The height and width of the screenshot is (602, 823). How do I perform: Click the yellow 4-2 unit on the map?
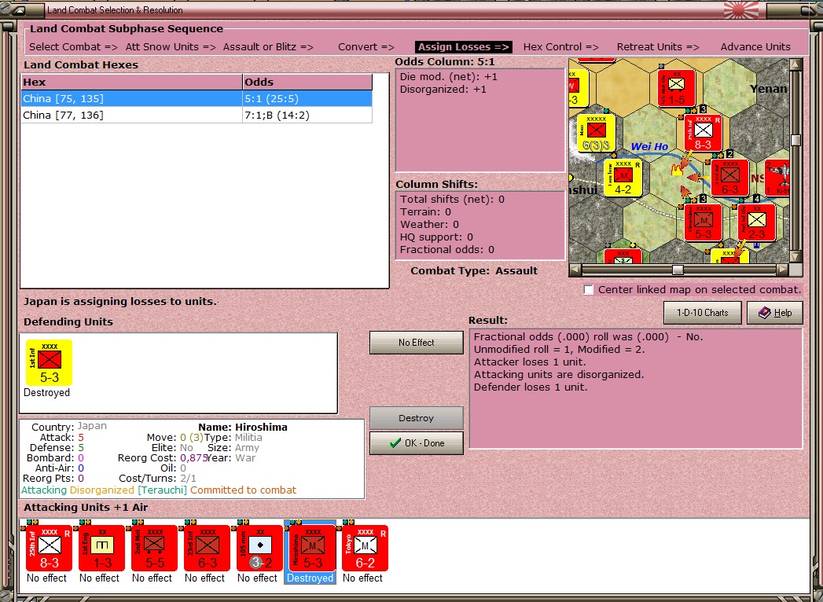pyautogui.click(x=623, y=178)
